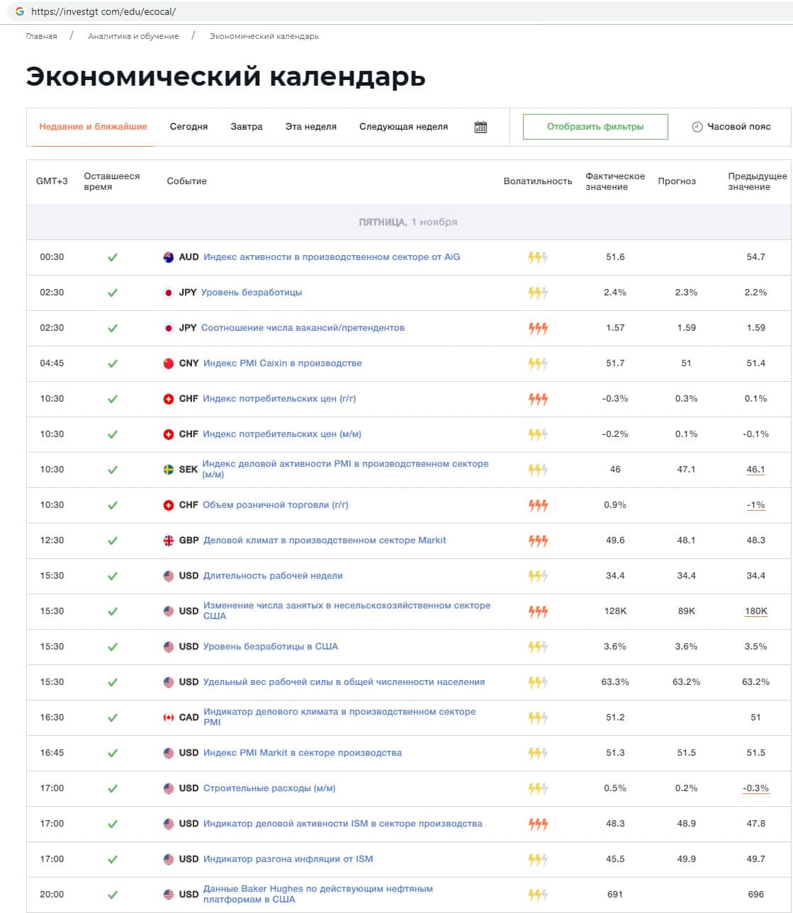Open Индекс PMI Markit в секторе производства
Image resolution: width=793 pixels, height=913 pixels.
click(303, 753)
